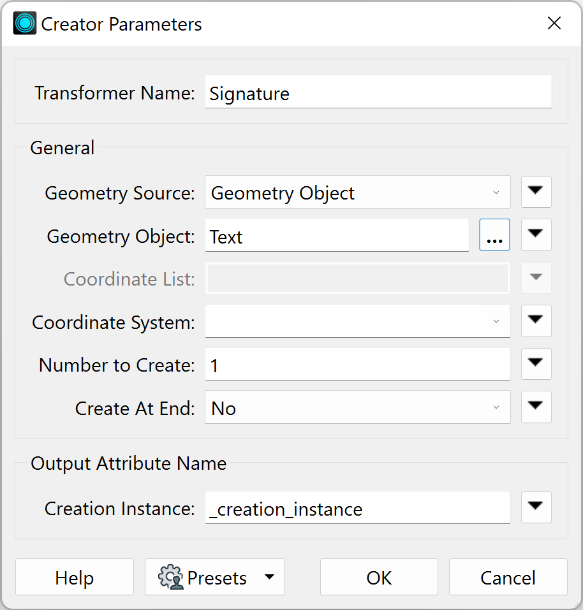Open arrow menu beside Creation Instance
The width and height of the screenshot is (583, 610).
(x=536, y=507)
